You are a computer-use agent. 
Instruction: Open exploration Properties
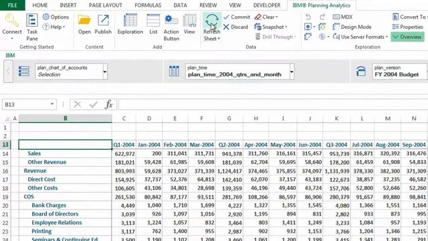click(407, 27)
